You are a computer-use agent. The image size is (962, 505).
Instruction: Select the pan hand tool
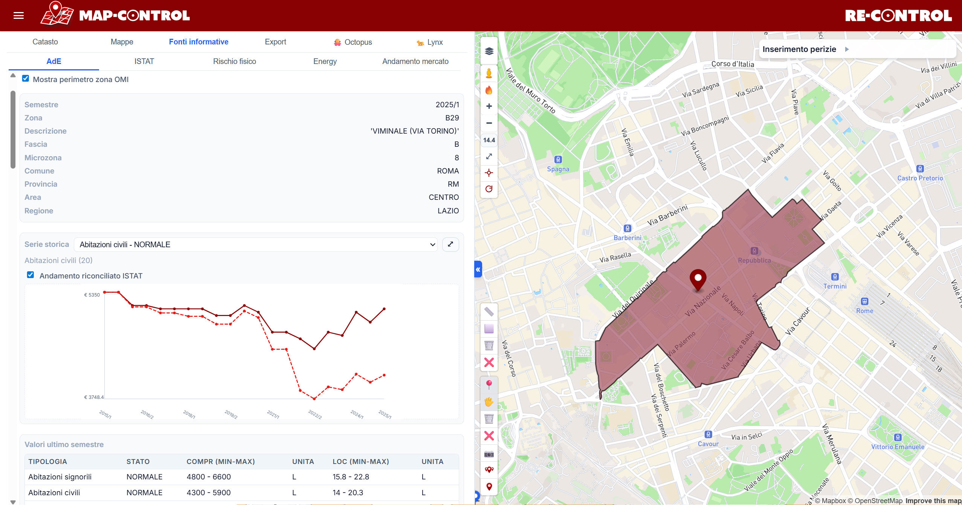click(489, 402)
